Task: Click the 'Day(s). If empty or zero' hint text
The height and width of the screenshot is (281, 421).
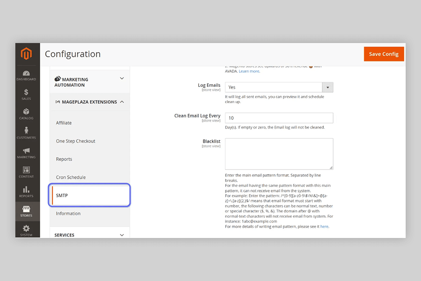Action: (x=275, y=127)
